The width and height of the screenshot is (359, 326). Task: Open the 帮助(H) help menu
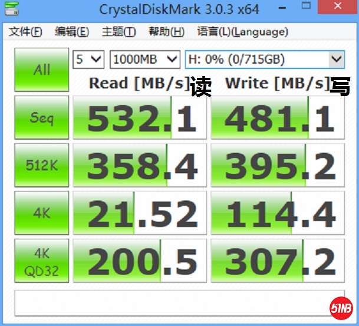click(x=166, y=32)
